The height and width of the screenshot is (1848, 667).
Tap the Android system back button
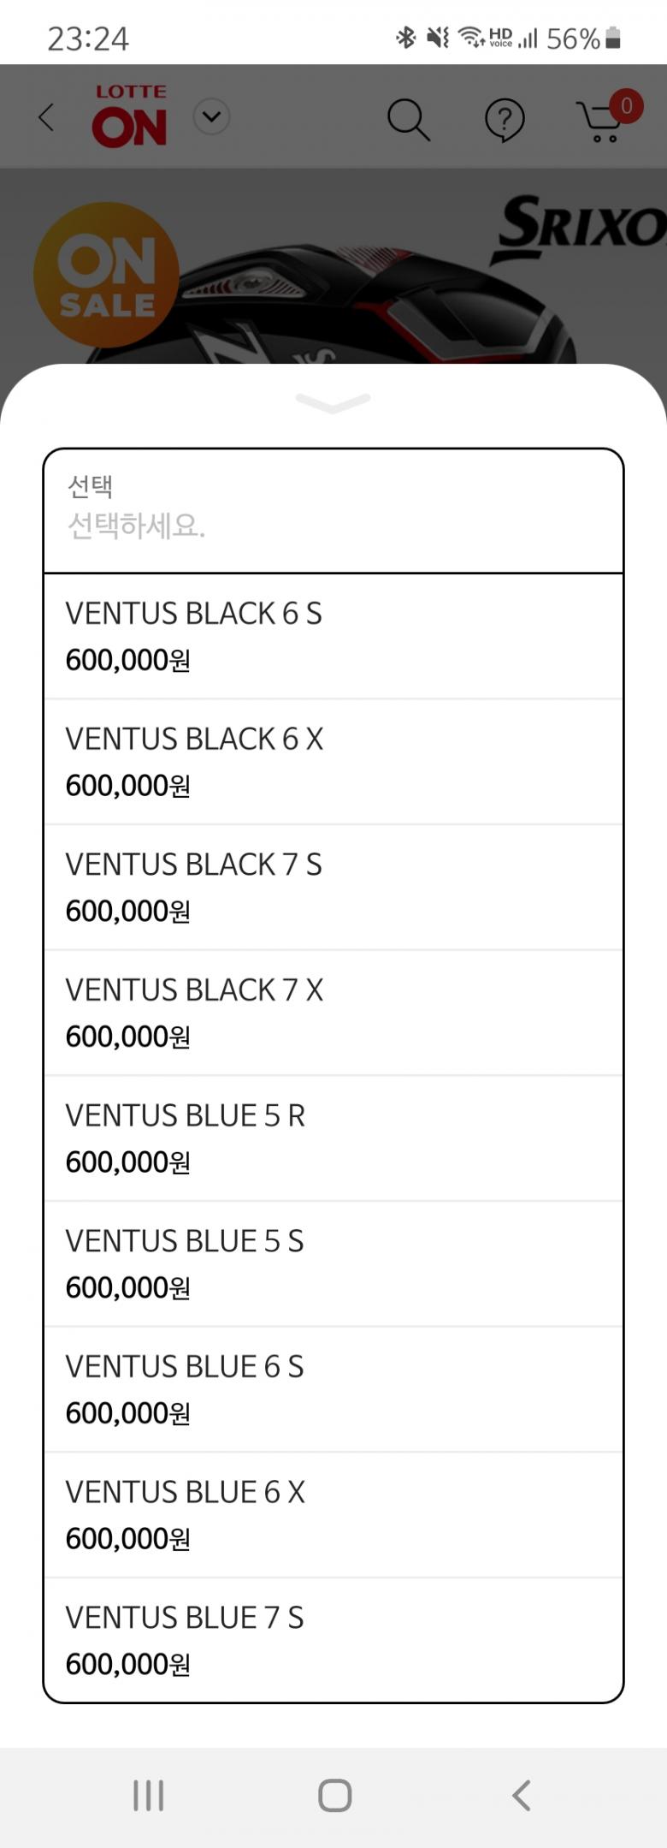pos(521,1796)
